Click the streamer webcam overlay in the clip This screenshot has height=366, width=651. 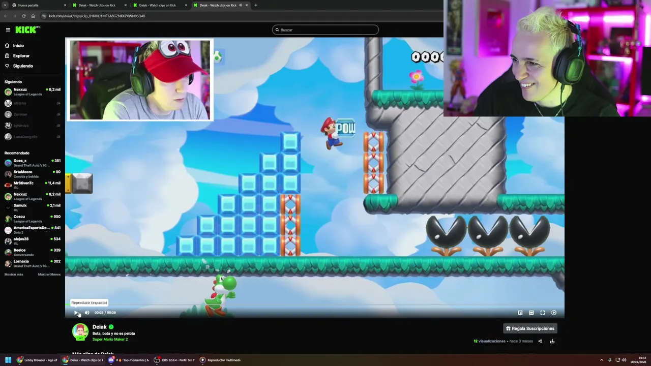[x=140, y=80]
